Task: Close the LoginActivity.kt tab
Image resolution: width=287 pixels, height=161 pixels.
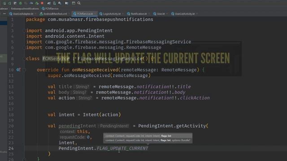Action: pos(122,14)
